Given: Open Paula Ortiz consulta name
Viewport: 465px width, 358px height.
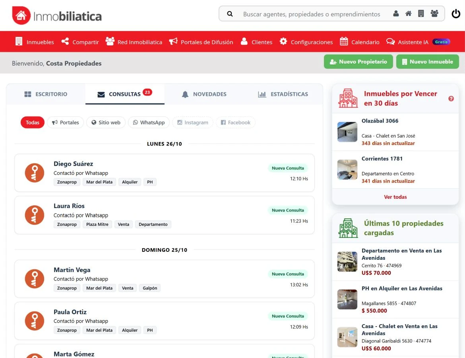Looking at the screenshot, I should (x=70, y=312).
